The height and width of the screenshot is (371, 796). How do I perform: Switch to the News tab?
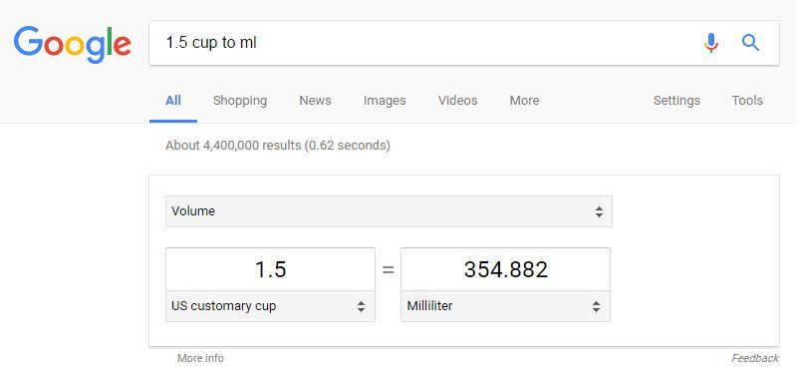[315, 101]
